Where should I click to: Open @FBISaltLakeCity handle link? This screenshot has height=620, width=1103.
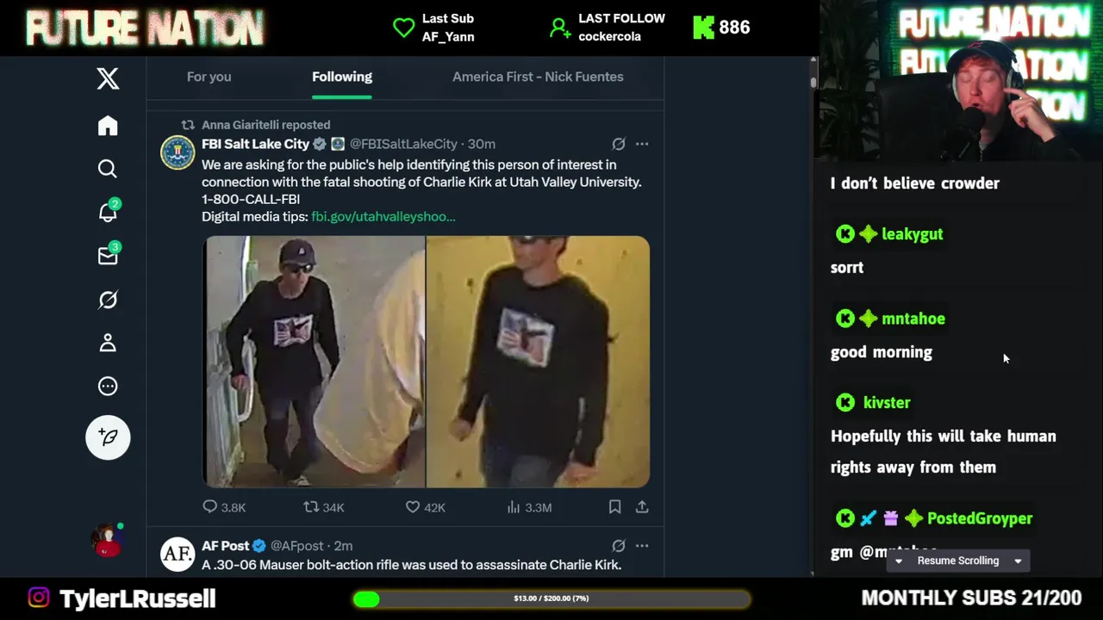[x=403, y=144]
